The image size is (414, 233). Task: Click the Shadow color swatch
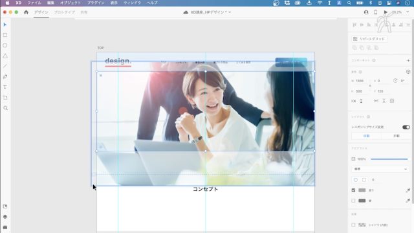coord(362,225)
